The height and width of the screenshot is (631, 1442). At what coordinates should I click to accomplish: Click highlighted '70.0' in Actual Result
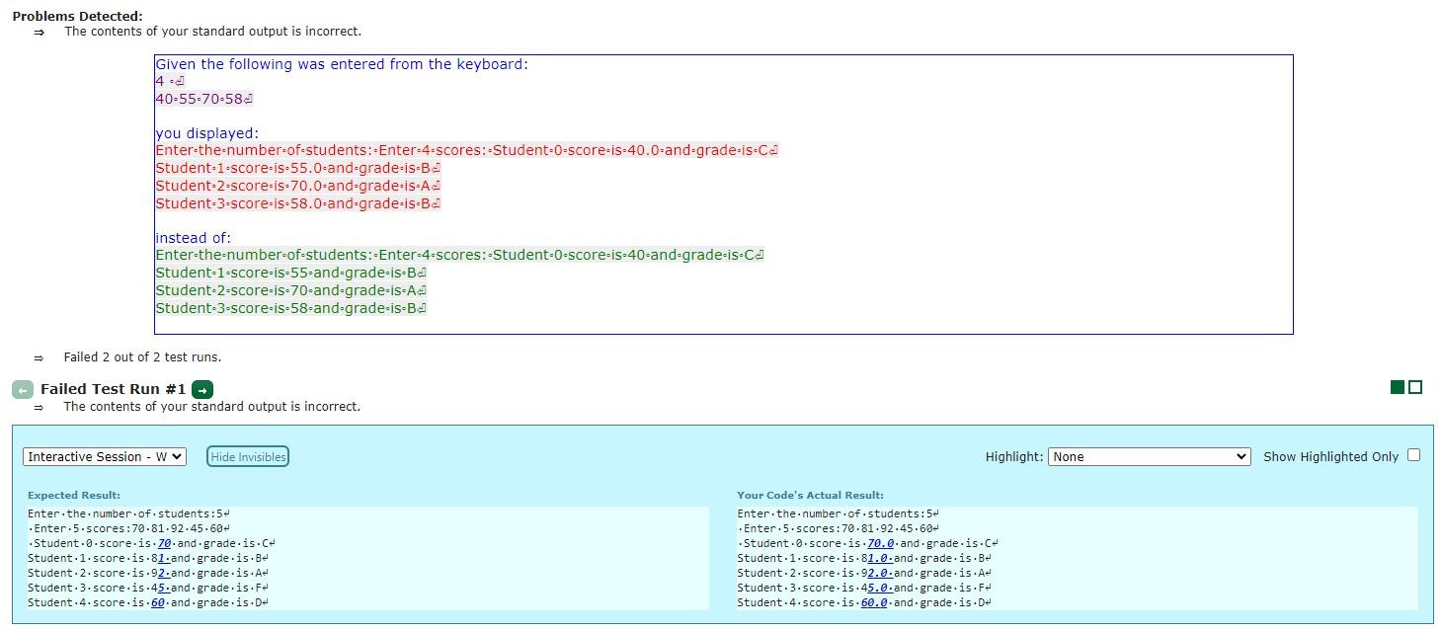pyautogui.click(x=880, y=543)
